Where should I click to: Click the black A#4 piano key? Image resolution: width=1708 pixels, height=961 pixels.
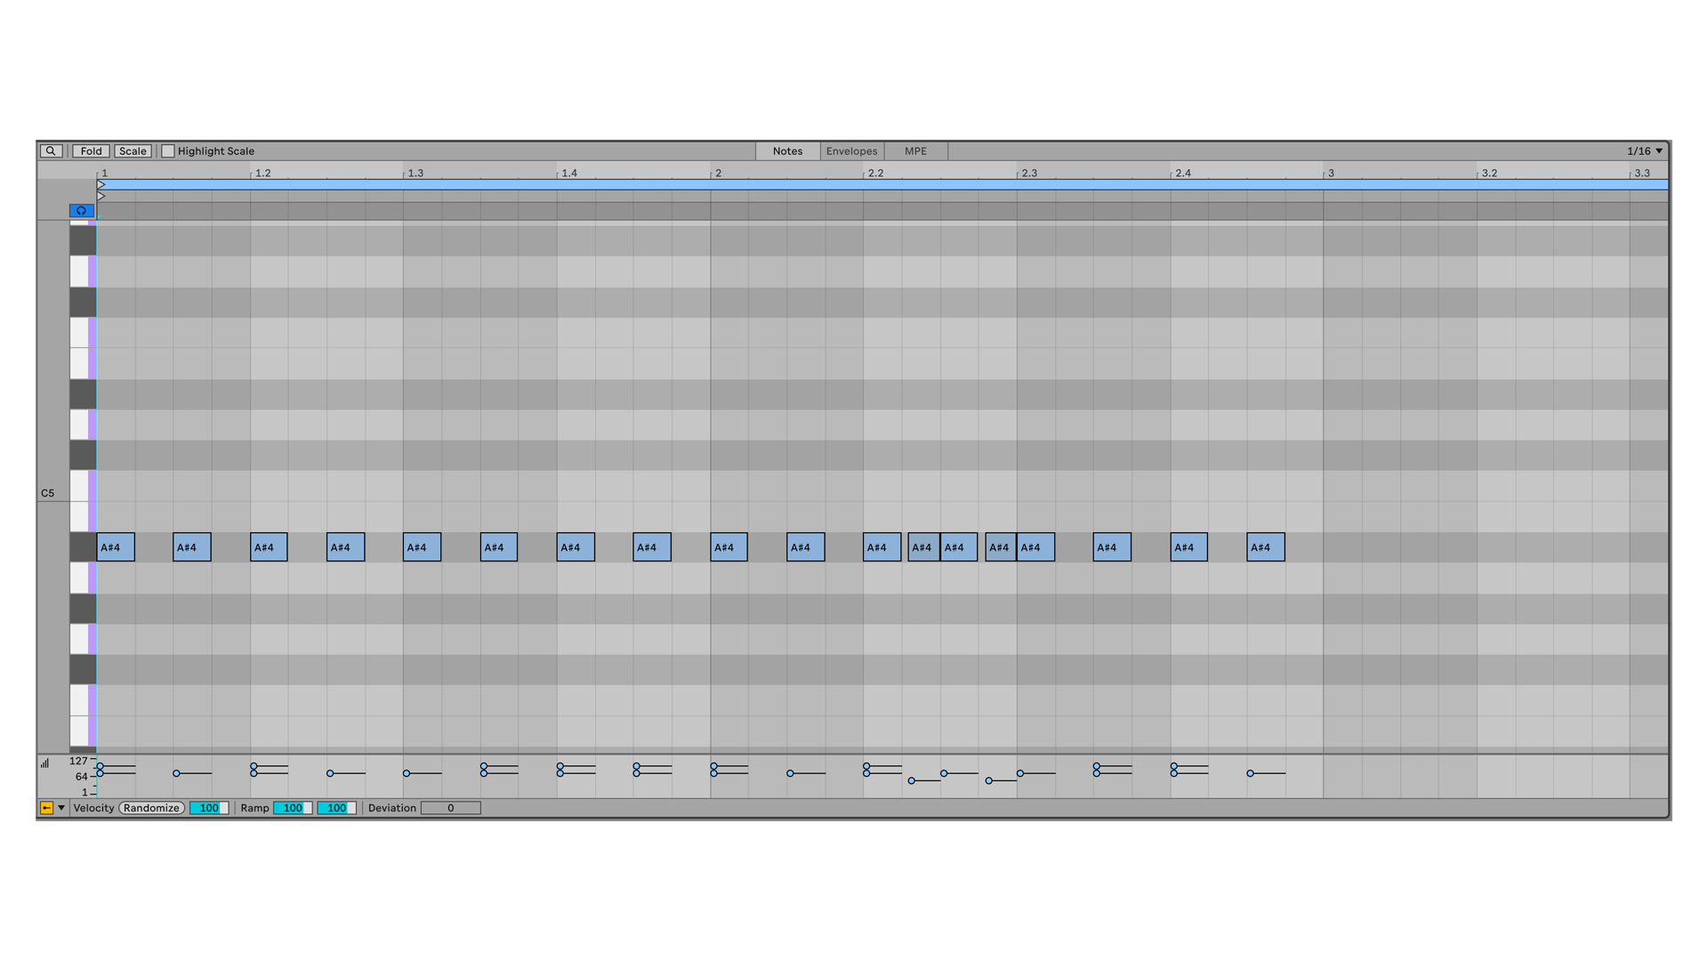83,547
